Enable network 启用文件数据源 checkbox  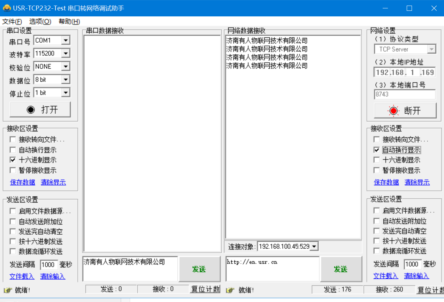[376, 211]
